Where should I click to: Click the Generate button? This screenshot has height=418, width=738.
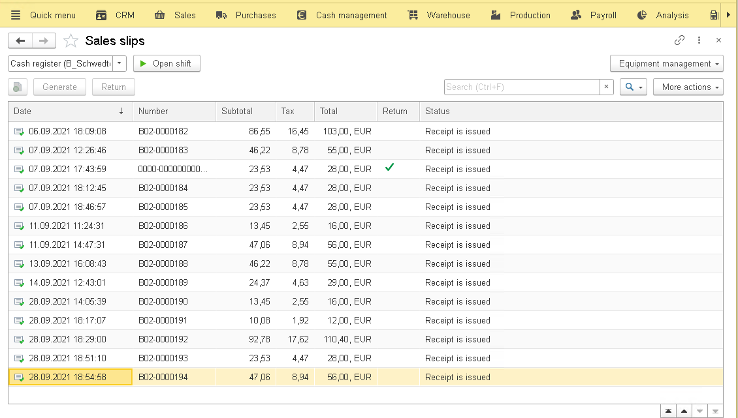(59, 87)
